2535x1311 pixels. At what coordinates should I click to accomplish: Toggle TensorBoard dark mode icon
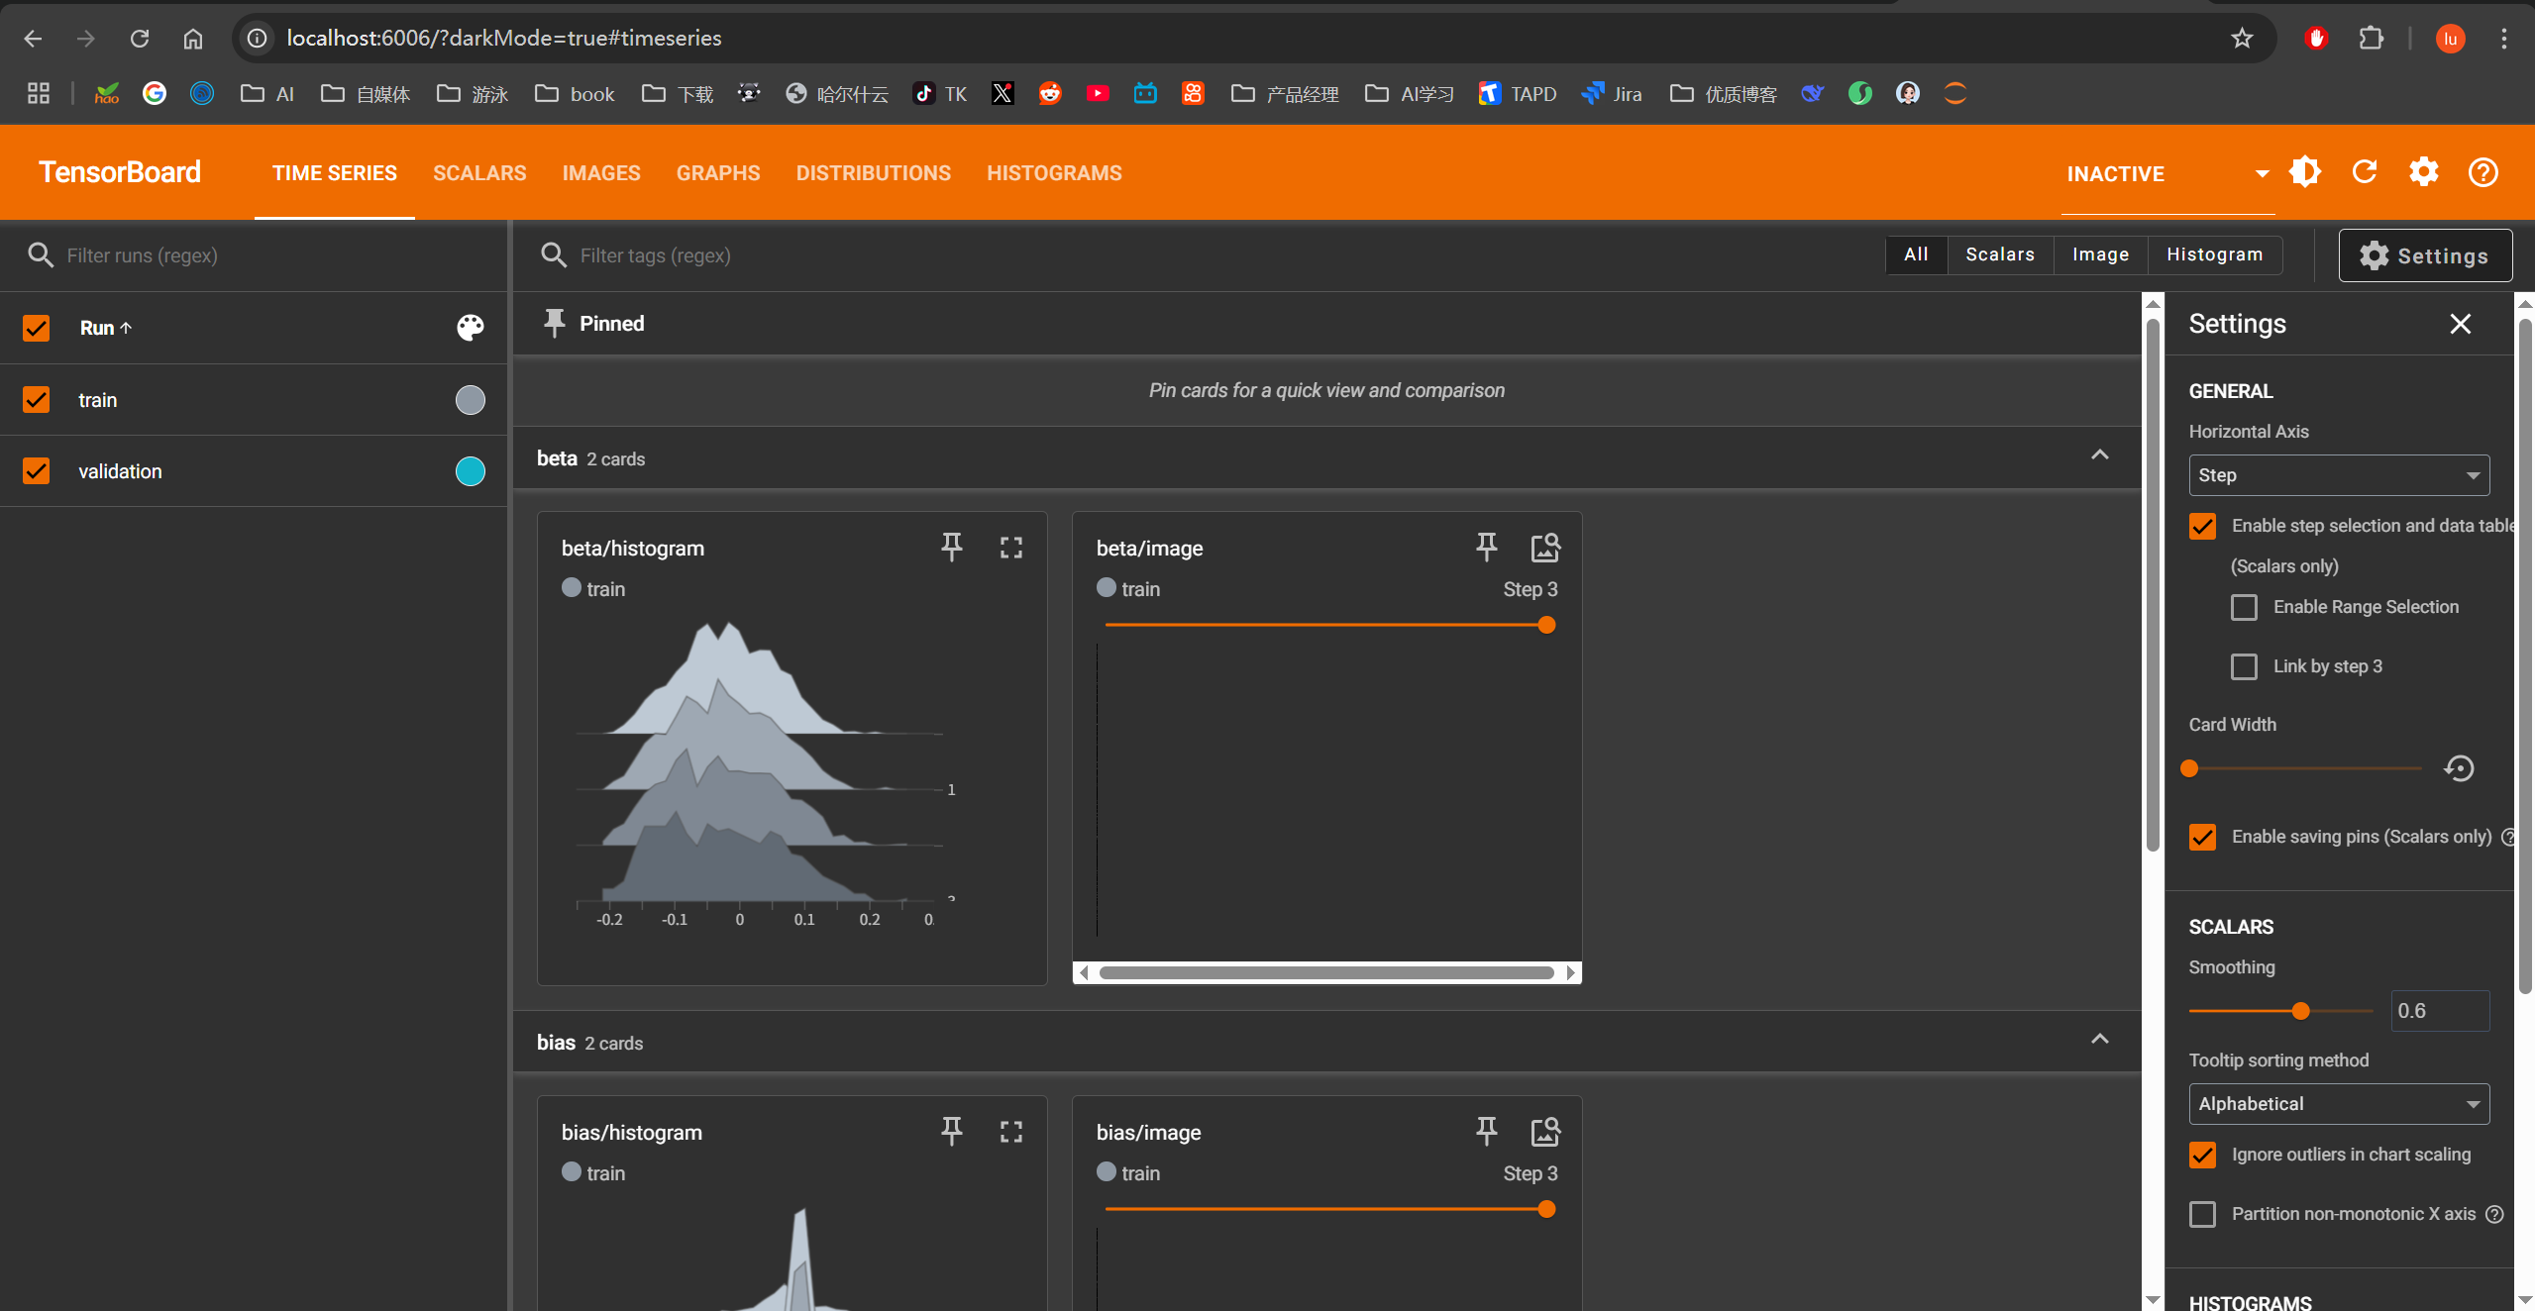(x=2305, y=172)
